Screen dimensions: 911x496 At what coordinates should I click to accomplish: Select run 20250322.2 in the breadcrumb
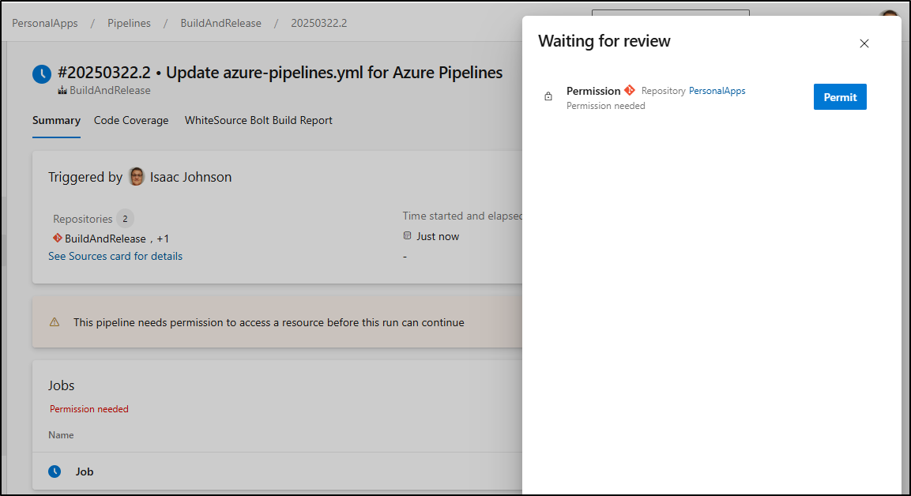click(319, 23)
